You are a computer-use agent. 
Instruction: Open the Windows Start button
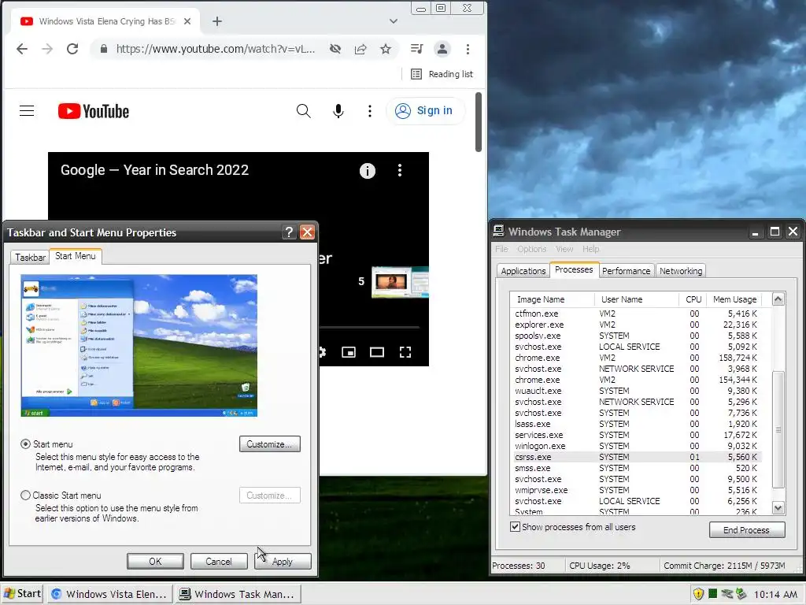coord(22,594)
